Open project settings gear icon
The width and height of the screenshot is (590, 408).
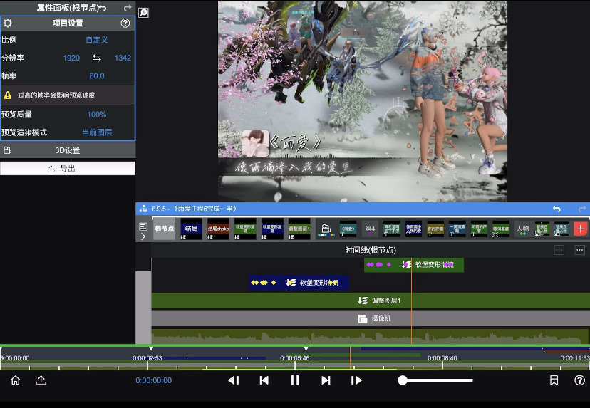coord(8,23)
